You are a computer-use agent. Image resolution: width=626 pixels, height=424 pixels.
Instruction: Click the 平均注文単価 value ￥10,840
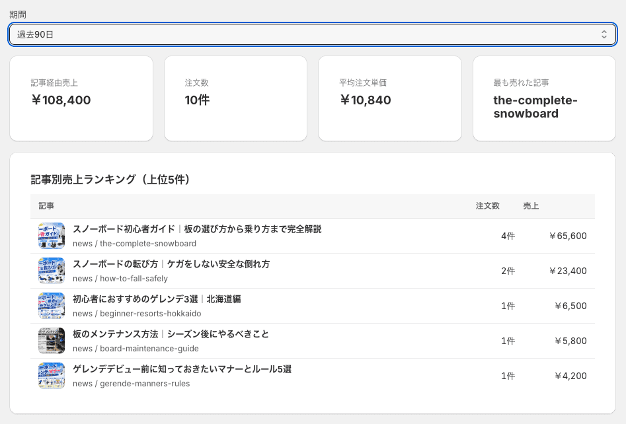click(x=366, y=100)
